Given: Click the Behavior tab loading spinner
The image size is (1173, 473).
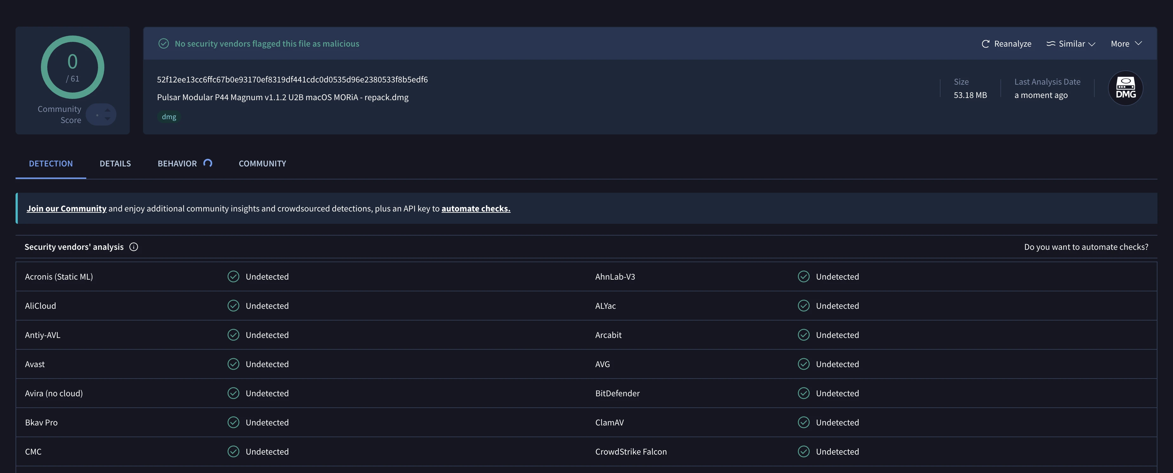Looking at the screenshot, I should pos(208,163).
